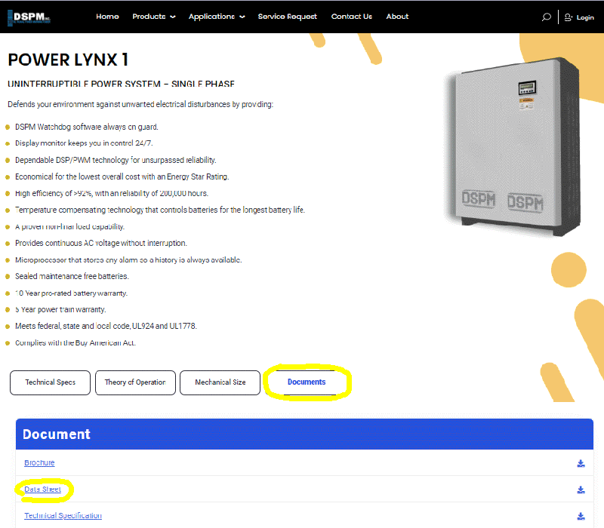Show the Mechanical Size tab

click(x=220, y=382)
